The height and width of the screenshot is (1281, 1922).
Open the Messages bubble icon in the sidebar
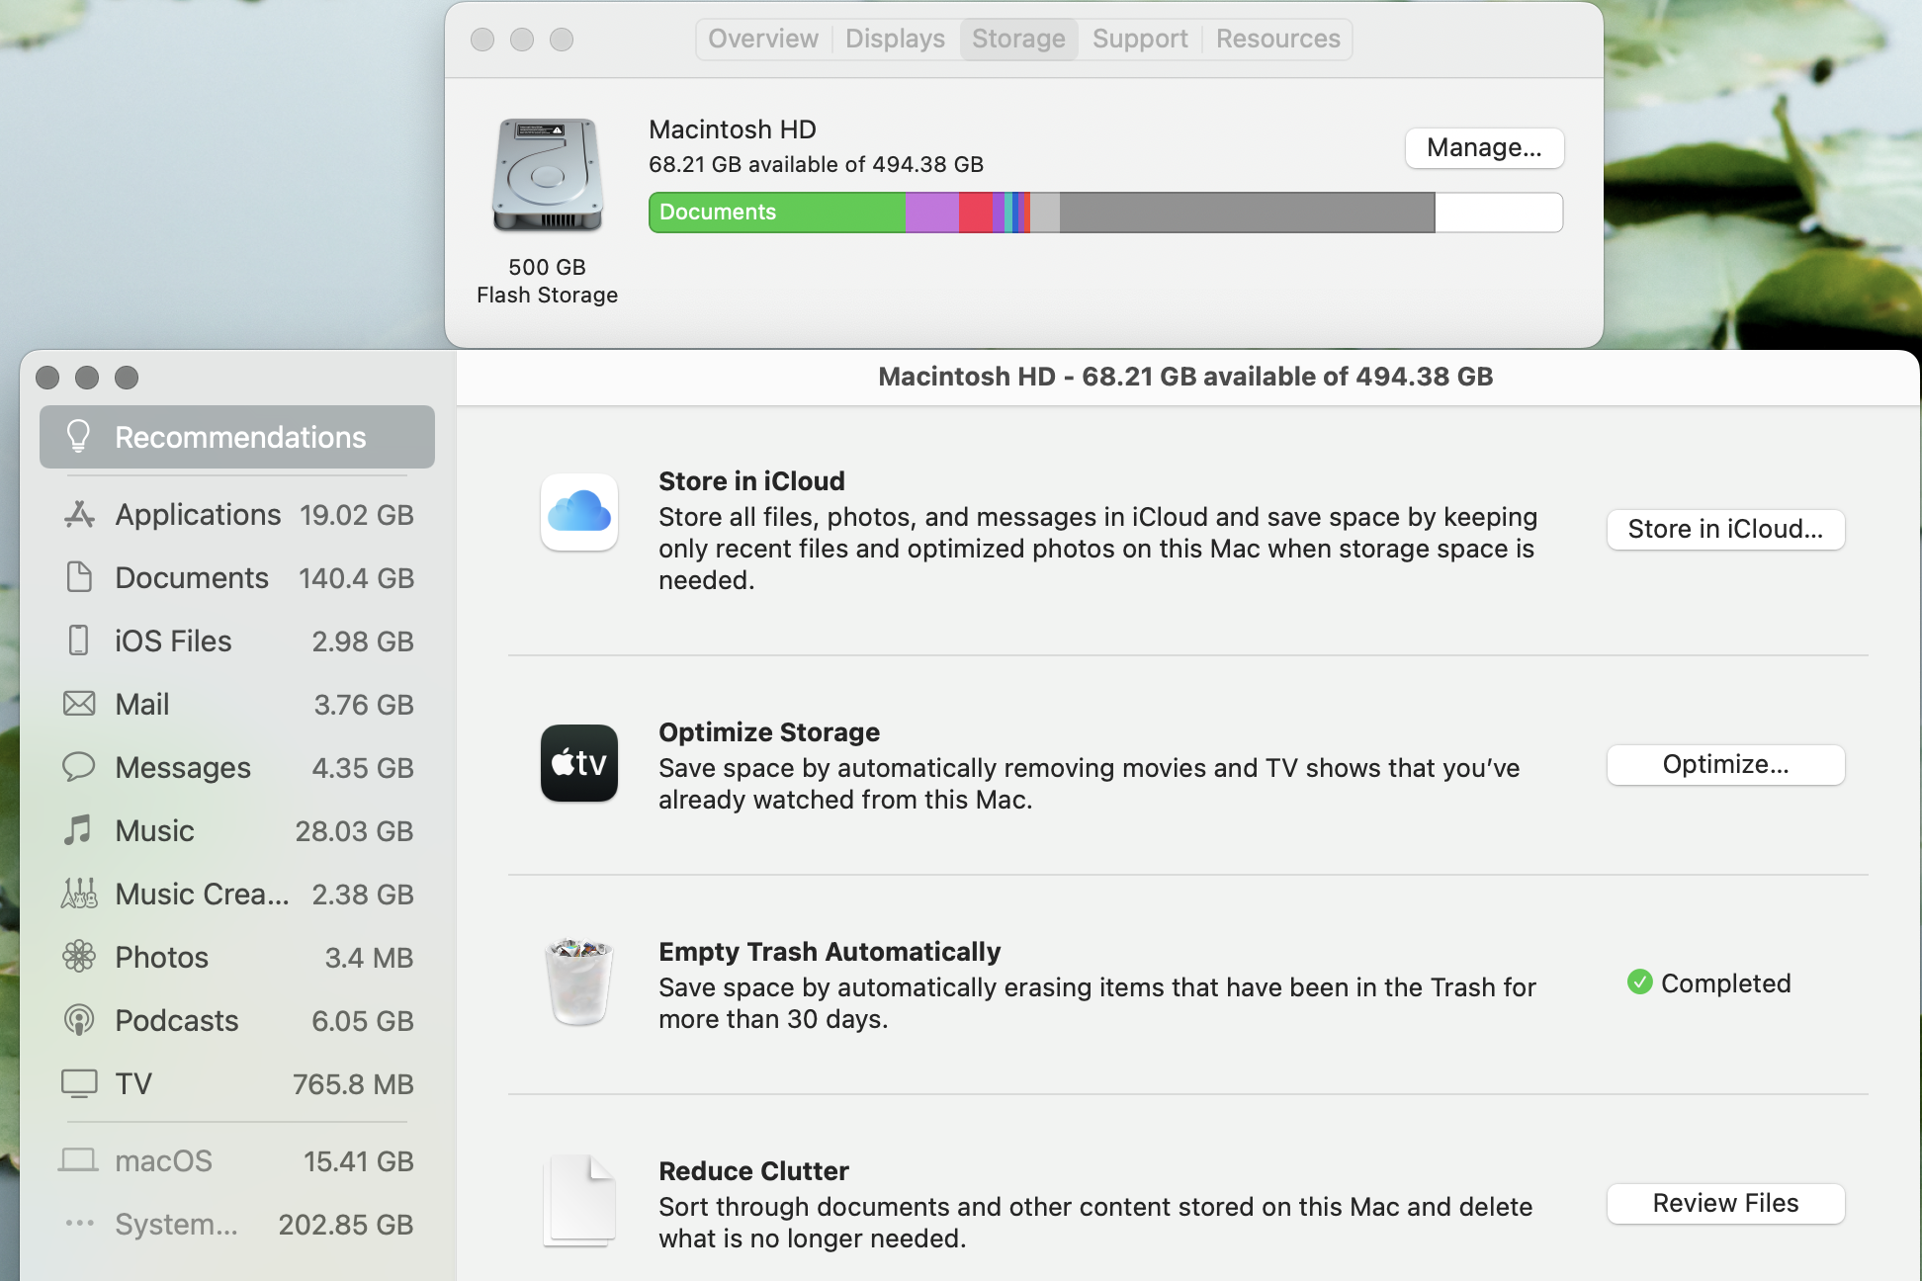79,767
